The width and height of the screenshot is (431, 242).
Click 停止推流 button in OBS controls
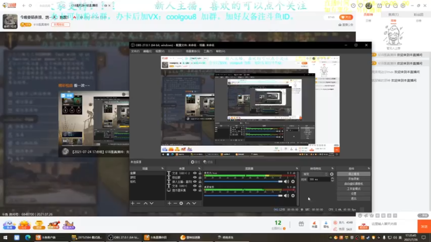coord(353,174)
